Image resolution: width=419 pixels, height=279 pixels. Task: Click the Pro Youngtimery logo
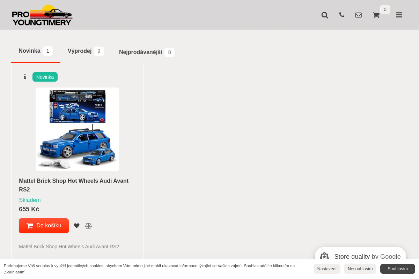coord(42,15)
